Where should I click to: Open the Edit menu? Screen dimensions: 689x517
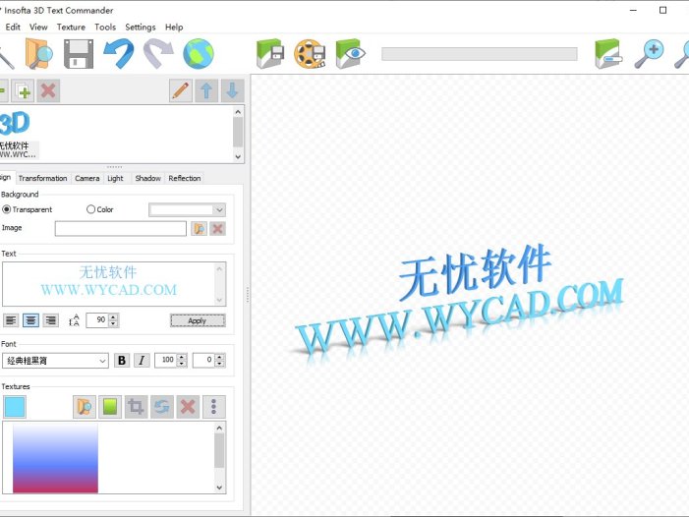(x=13, y=28)
